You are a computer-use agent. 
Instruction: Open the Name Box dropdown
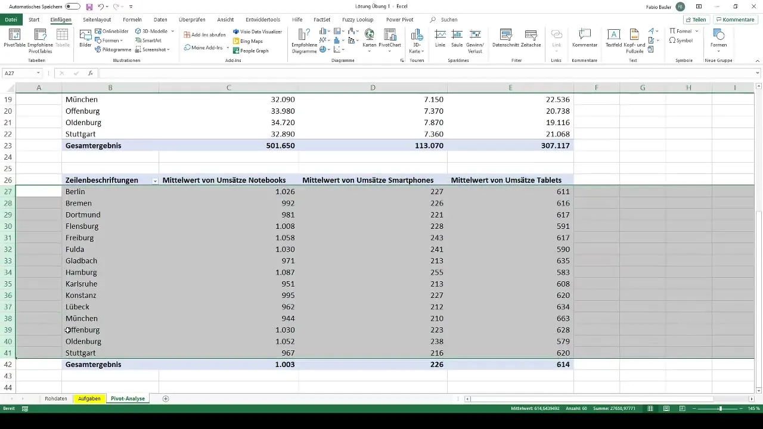pyautogui.click(x=38, y=73)
